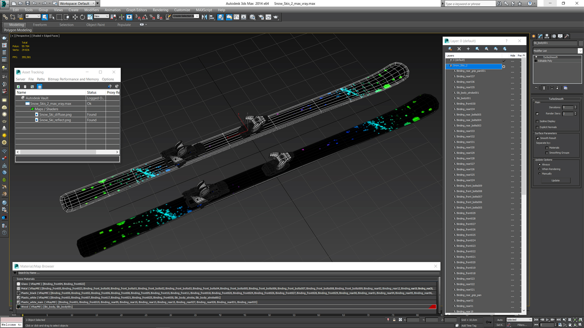This screenshot has height=328, width=584.
Task: Open key Filters... button
Action: (x=522, y=325)
